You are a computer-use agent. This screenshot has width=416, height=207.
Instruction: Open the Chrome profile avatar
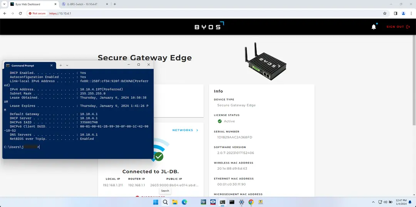tap(403, 13)
